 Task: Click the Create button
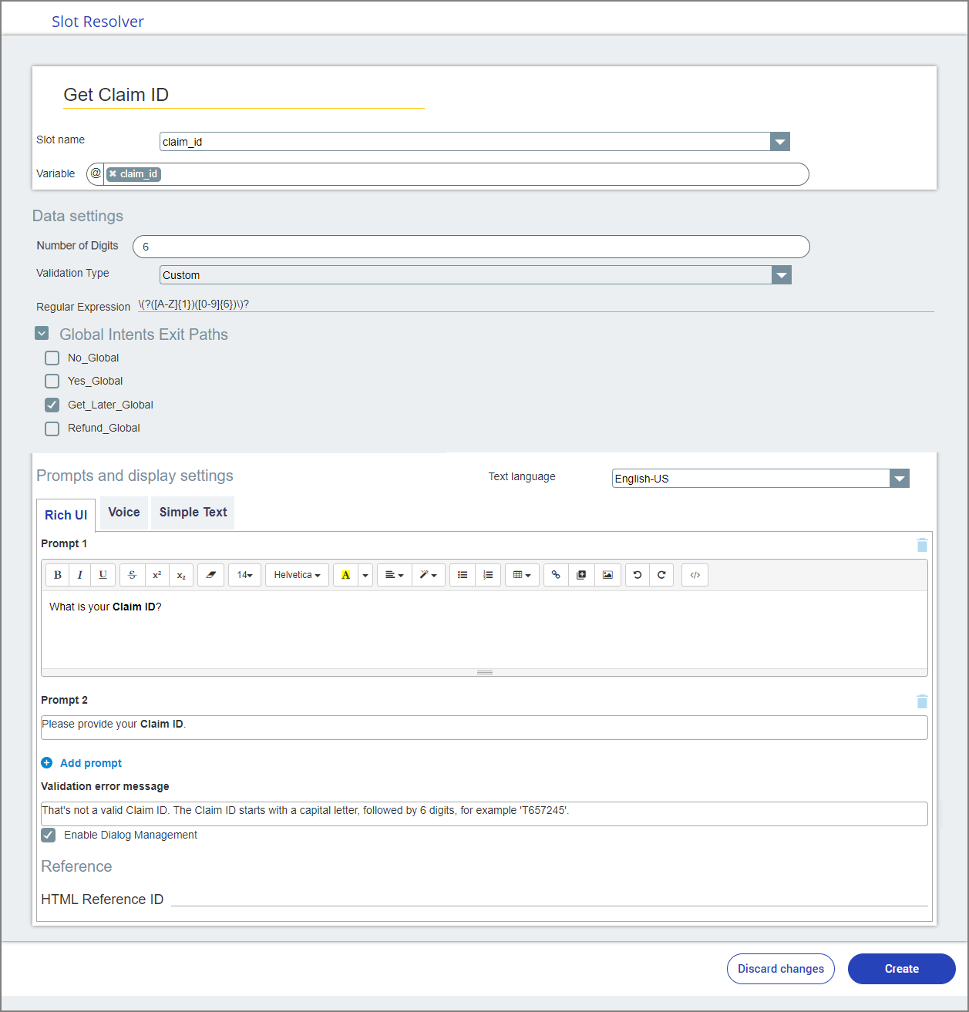902,969
